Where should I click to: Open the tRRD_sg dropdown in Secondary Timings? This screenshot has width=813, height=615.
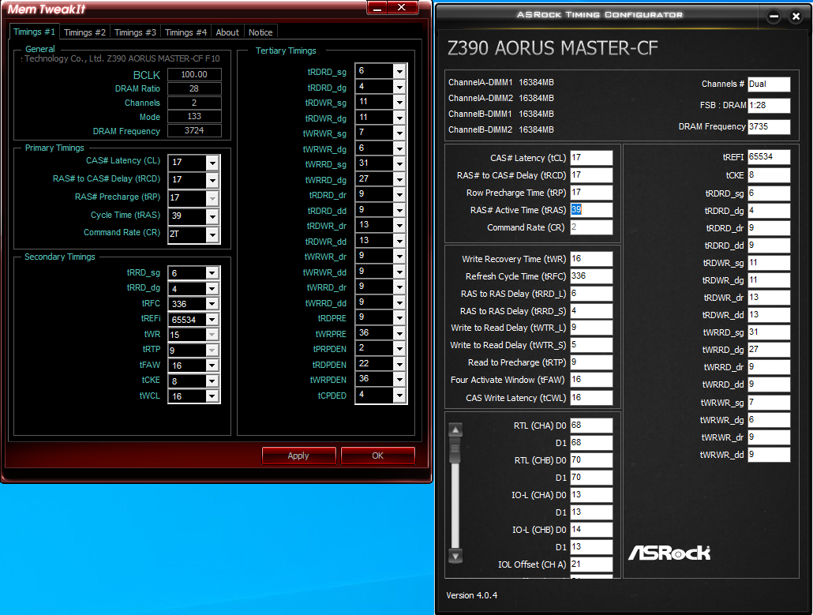point(212,272)
